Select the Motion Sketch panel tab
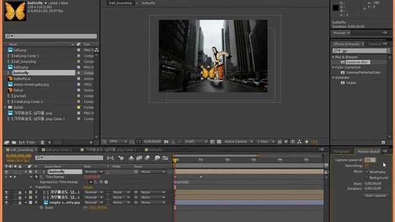This screenshot has width=395, height=222. click(x=368, y=152)
